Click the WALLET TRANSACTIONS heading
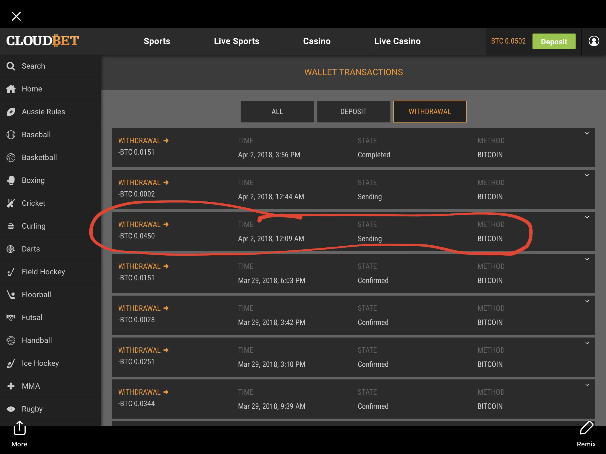The image size is (606, 454). pyautogui.click(x=353, y=72)
